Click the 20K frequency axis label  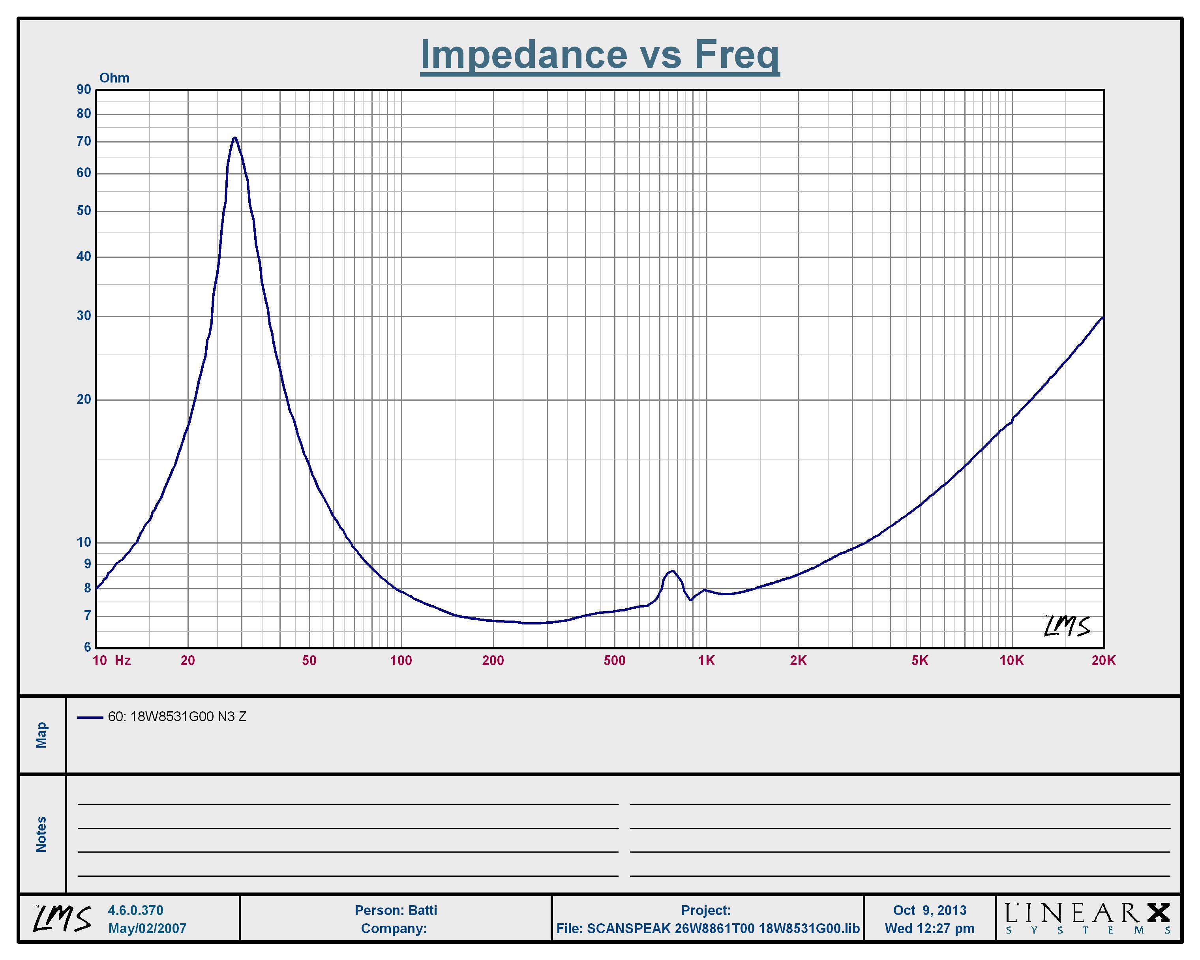click(x=1103, y=660)
